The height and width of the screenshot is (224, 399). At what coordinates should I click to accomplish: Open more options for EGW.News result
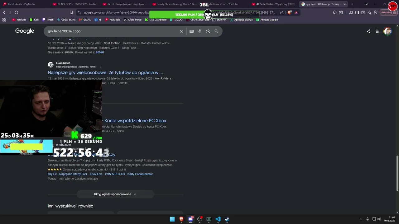click(x=100, y=67)
